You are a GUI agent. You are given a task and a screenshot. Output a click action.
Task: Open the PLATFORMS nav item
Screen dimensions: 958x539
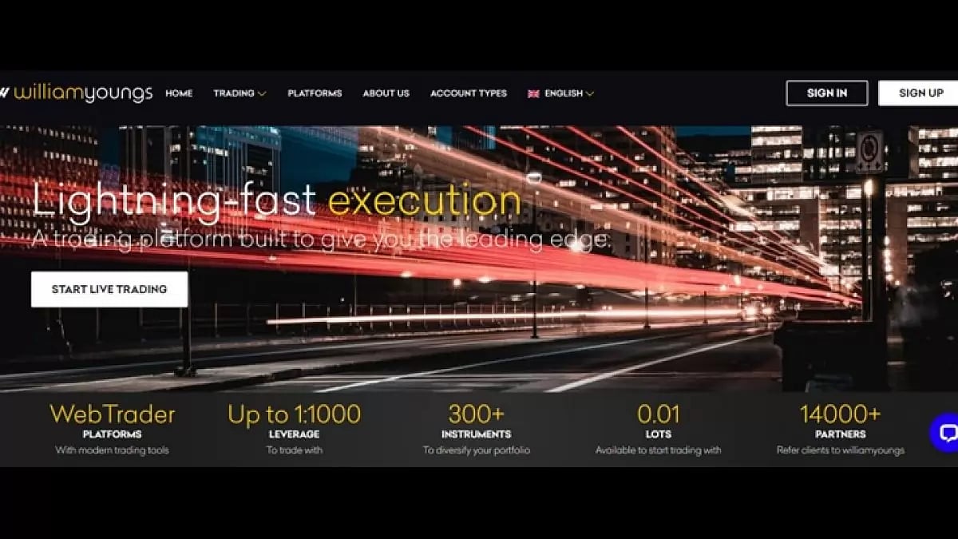315,93
